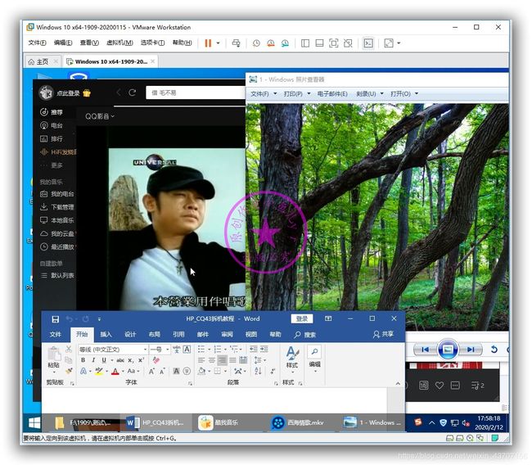532x465 pixels.
Task: Toggle underline formatting in Word
Action: click(104, 360)
